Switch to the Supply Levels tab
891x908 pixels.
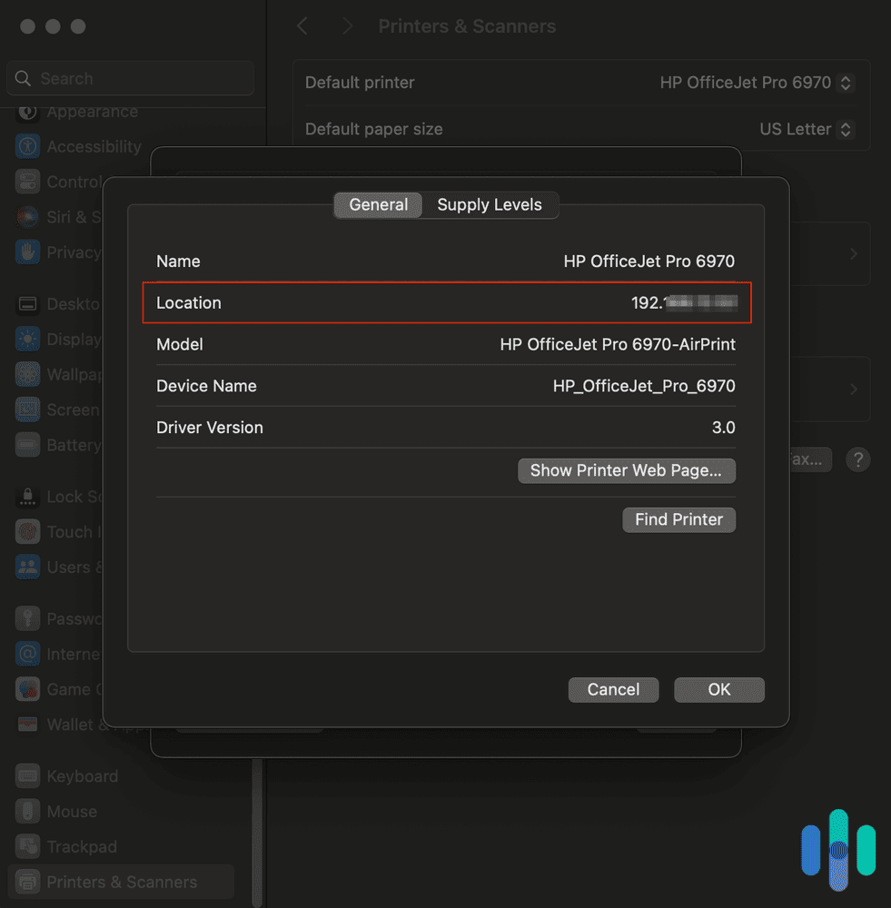490,205
